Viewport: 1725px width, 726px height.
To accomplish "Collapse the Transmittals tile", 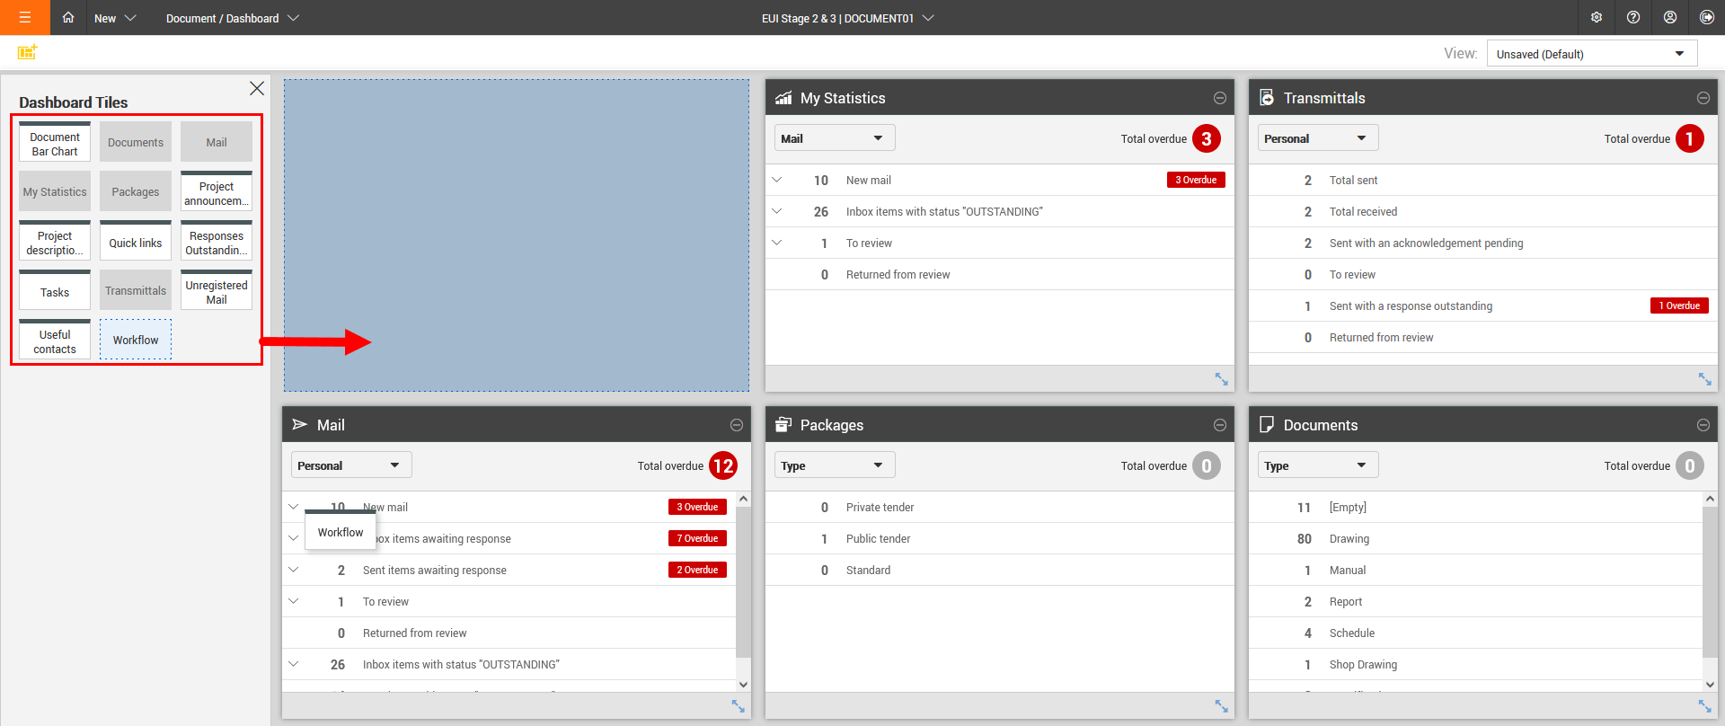I will 1703,98.
